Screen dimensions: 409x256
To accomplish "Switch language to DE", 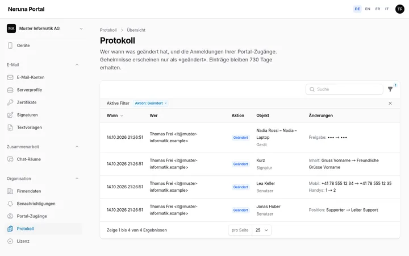I will [357, 9].
